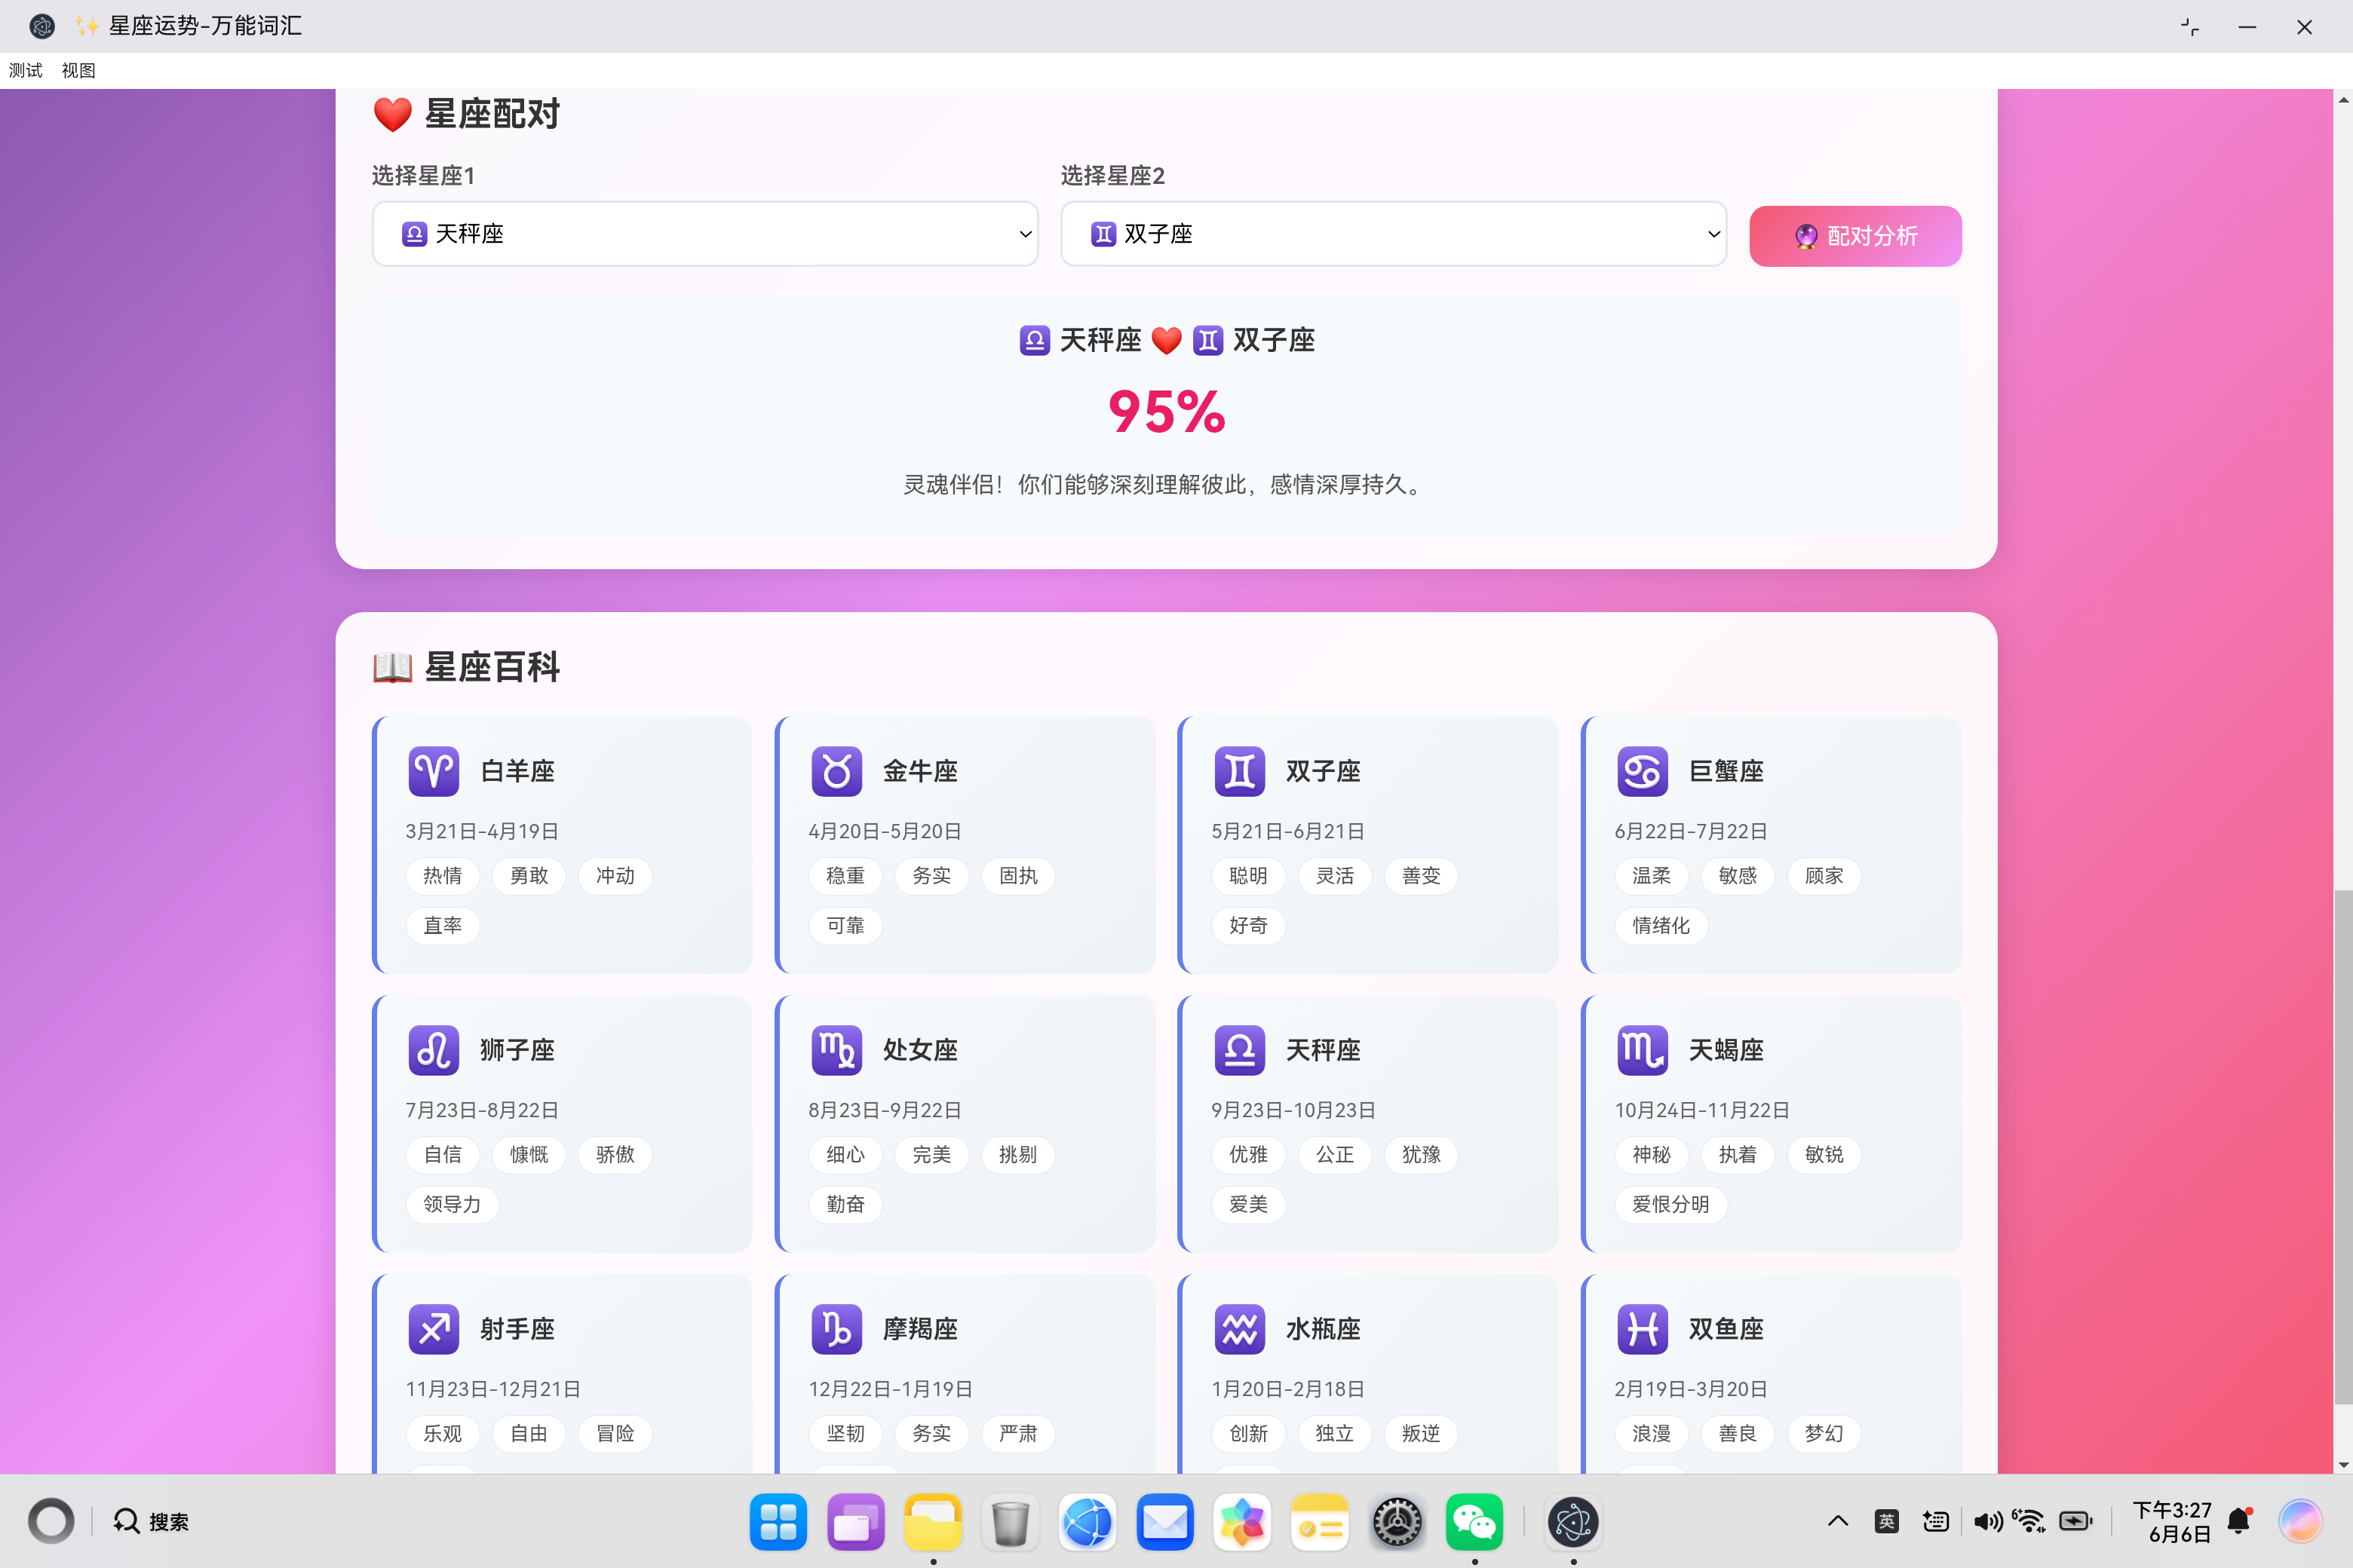Click the Aquarius 水瓶座 symbol icon

coord(1240,1329)
